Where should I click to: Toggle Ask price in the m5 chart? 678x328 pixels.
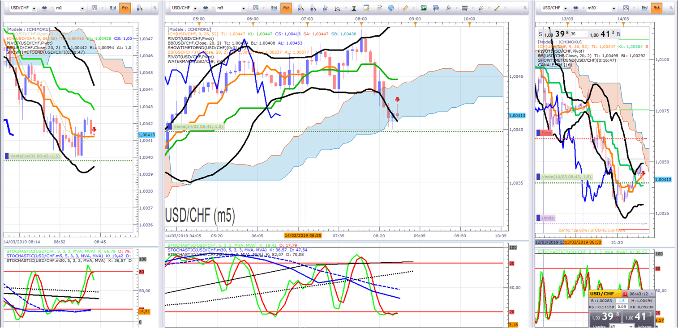tap(286, 8)
